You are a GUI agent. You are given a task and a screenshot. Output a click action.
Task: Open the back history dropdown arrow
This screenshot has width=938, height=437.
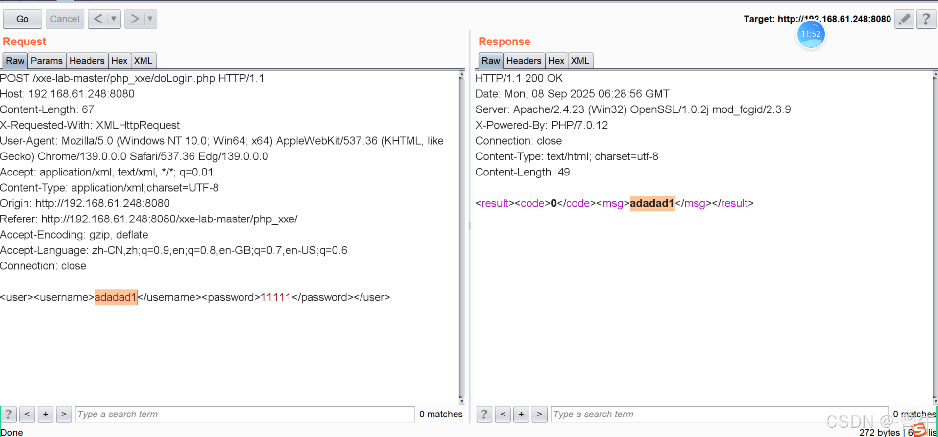click(x=114, y=19)
